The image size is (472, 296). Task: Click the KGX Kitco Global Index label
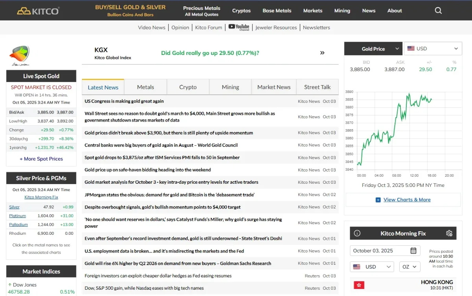(113, 54)
